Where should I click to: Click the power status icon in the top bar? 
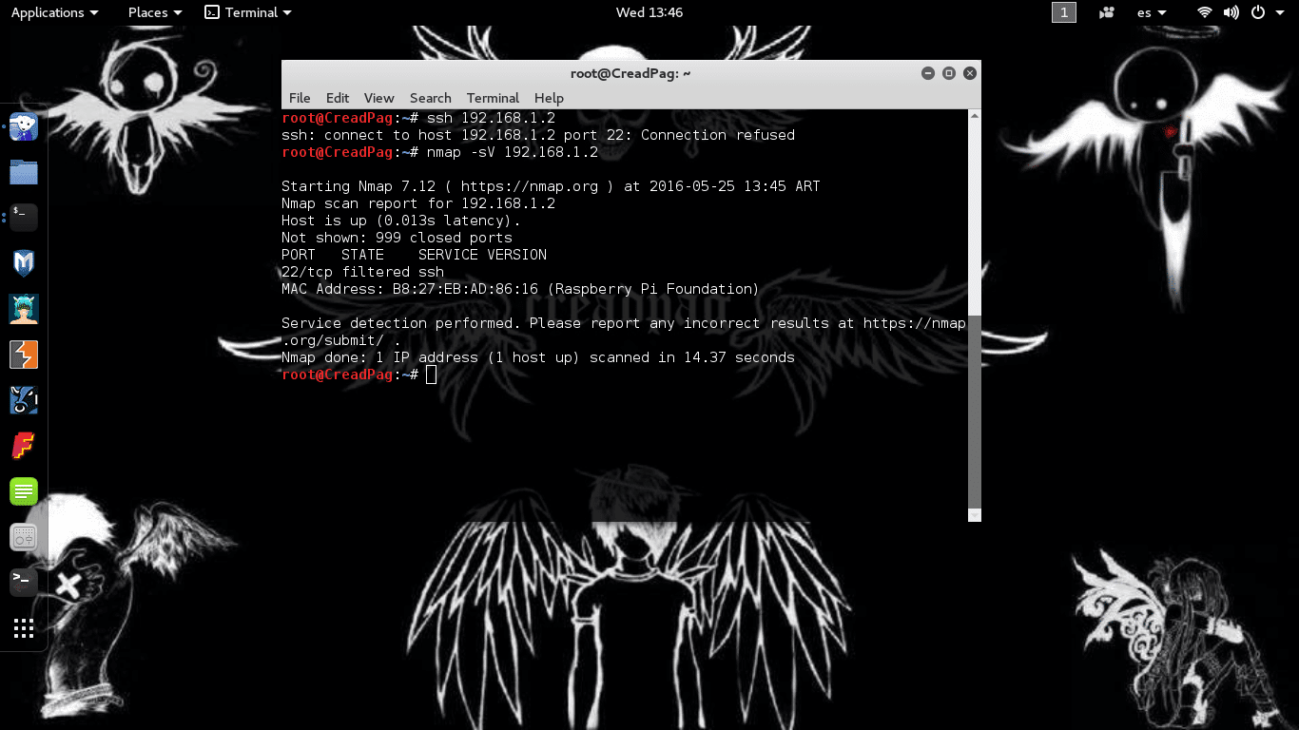coord(1256,12)
